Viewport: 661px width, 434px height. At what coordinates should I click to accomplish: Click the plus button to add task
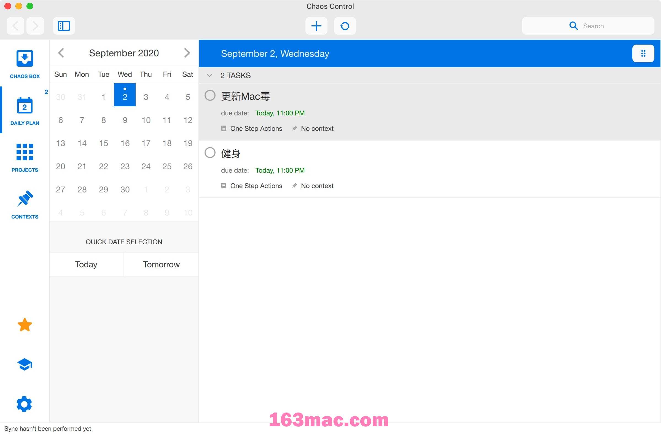point(316,26)
